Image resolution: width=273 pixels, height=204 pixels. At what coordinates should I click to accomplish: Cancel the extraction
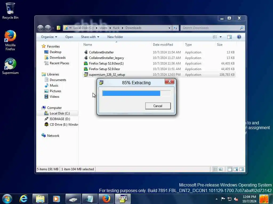pos(158,106)
